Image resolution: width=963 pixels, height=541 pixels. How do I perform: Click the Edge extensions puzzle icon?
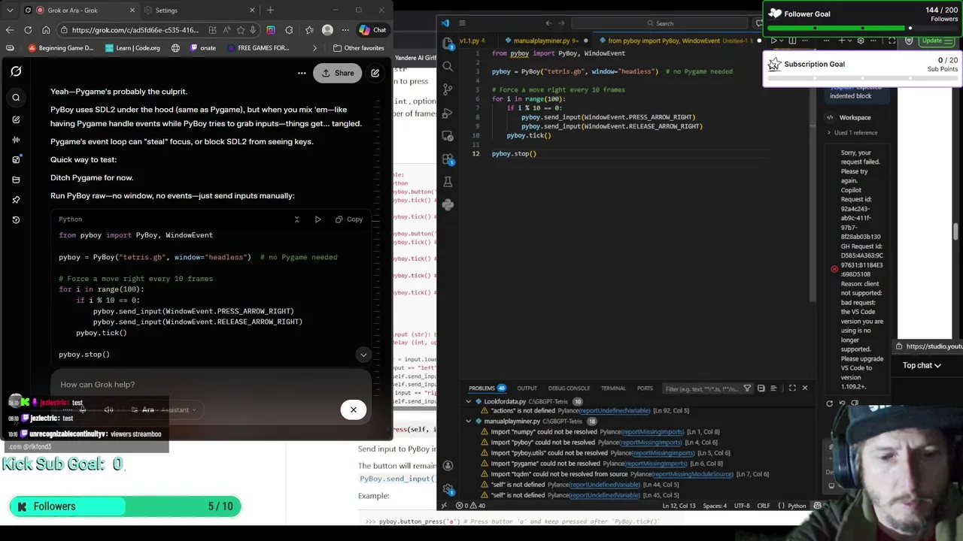tap(289, 30)
